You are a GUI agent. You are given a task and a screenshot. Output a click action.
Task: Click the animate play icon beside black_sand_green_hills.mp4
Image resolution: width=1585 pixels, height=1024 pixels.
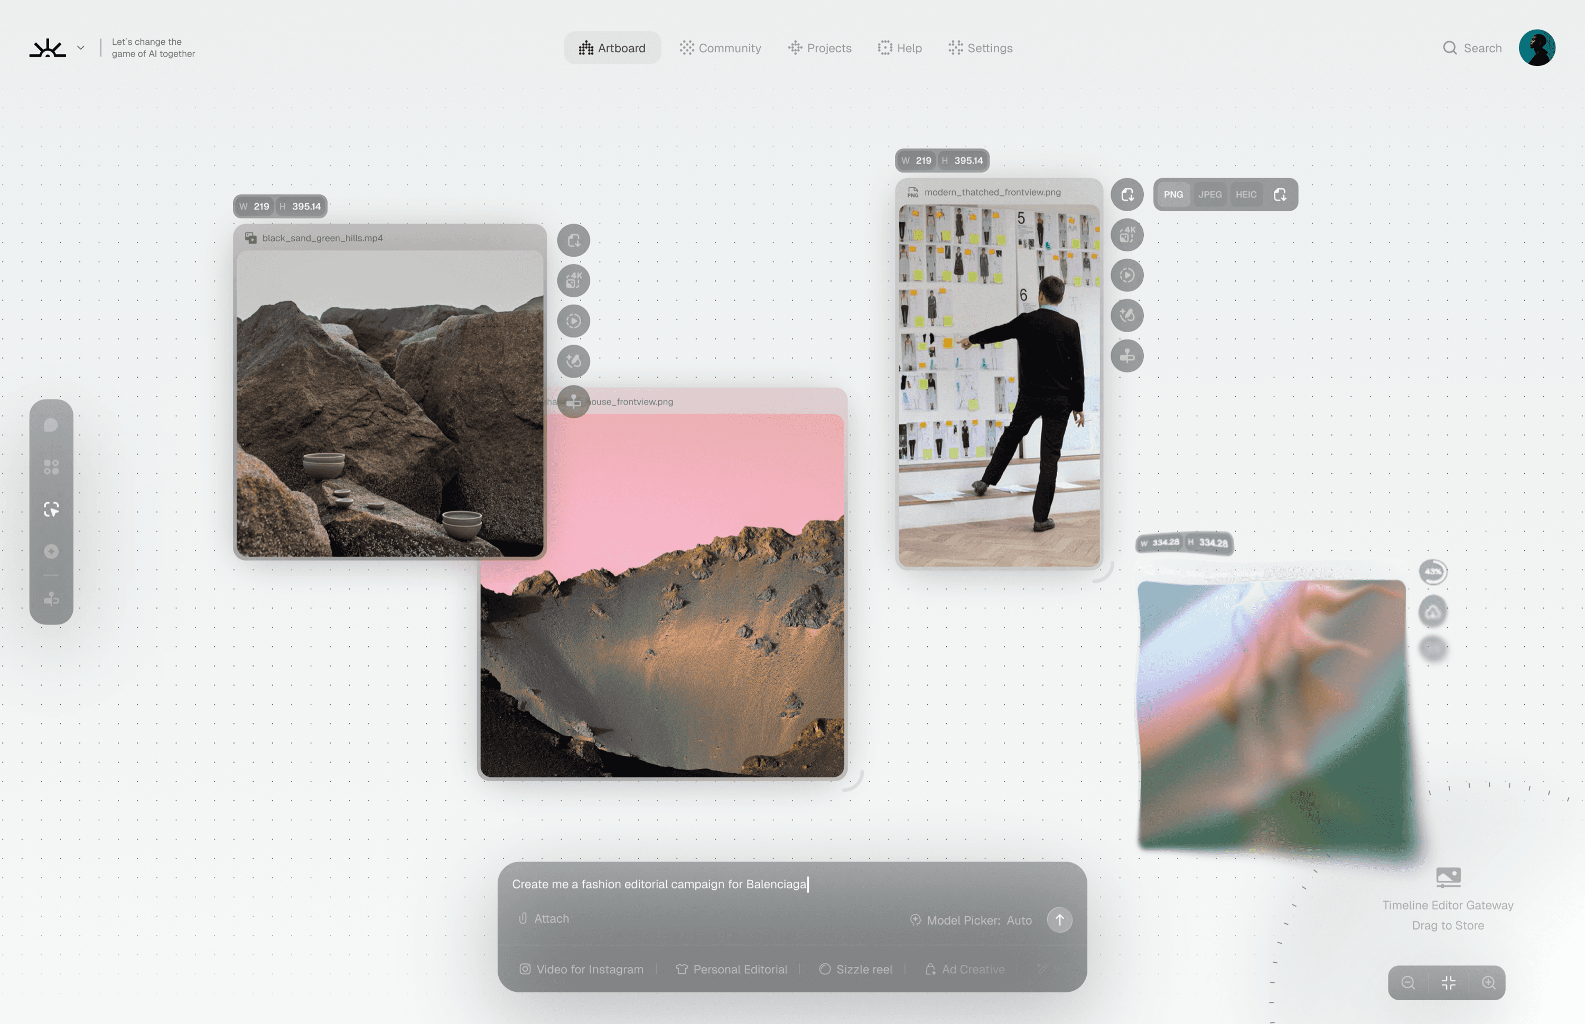point(573,321)
